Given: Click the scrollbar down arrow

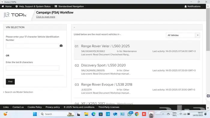Looking at the screenshot, I should coord(208,108).
